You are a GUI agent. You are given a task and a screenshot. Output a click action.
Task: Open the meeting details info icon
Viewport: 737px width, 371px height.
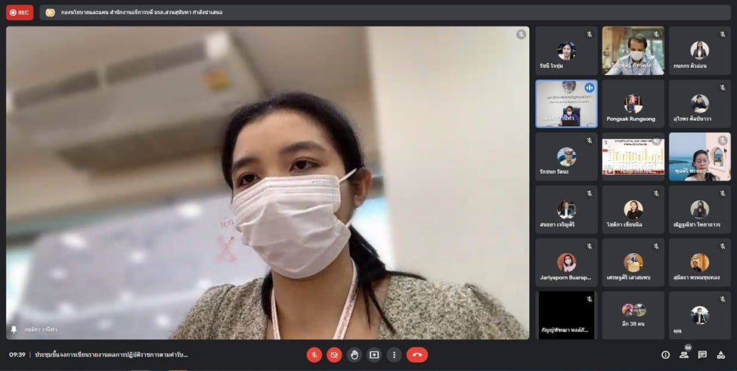[x=665, y=354]
